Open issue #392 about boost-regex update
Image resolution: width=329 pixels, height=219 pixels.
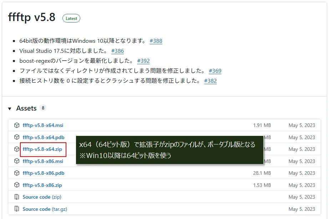point(144,61)
